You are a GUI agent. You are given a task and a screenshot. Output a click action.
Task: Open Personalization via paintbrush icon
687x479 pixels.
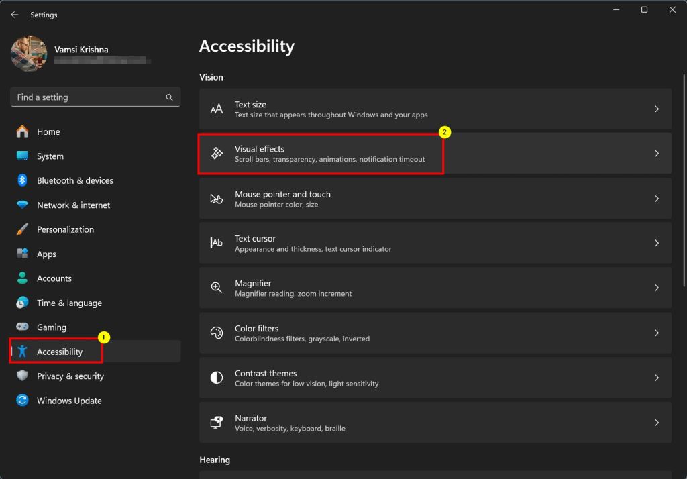(x=23, y=229)
